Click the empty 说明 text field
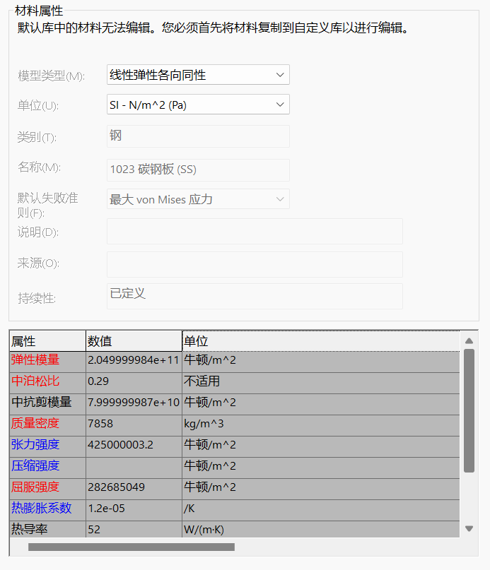The image size is (490, 570). pos(255,231)
